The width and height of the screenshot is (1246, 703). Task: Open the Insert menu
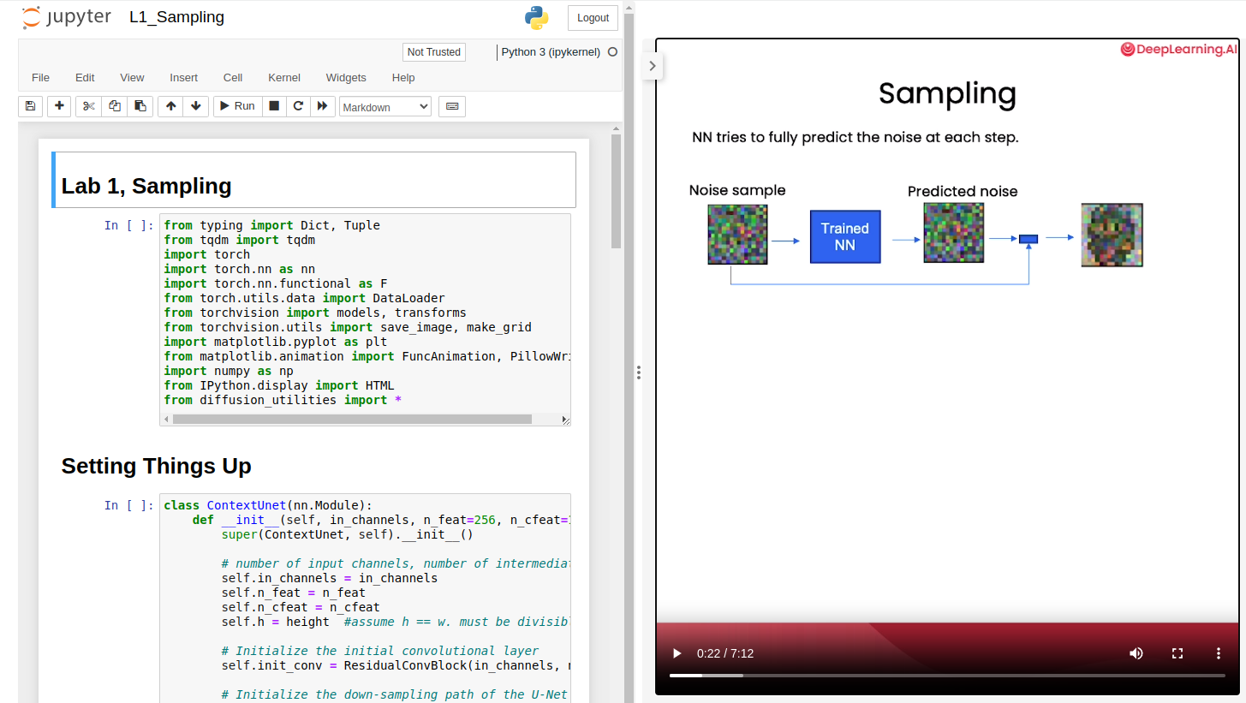pos(183,77)
